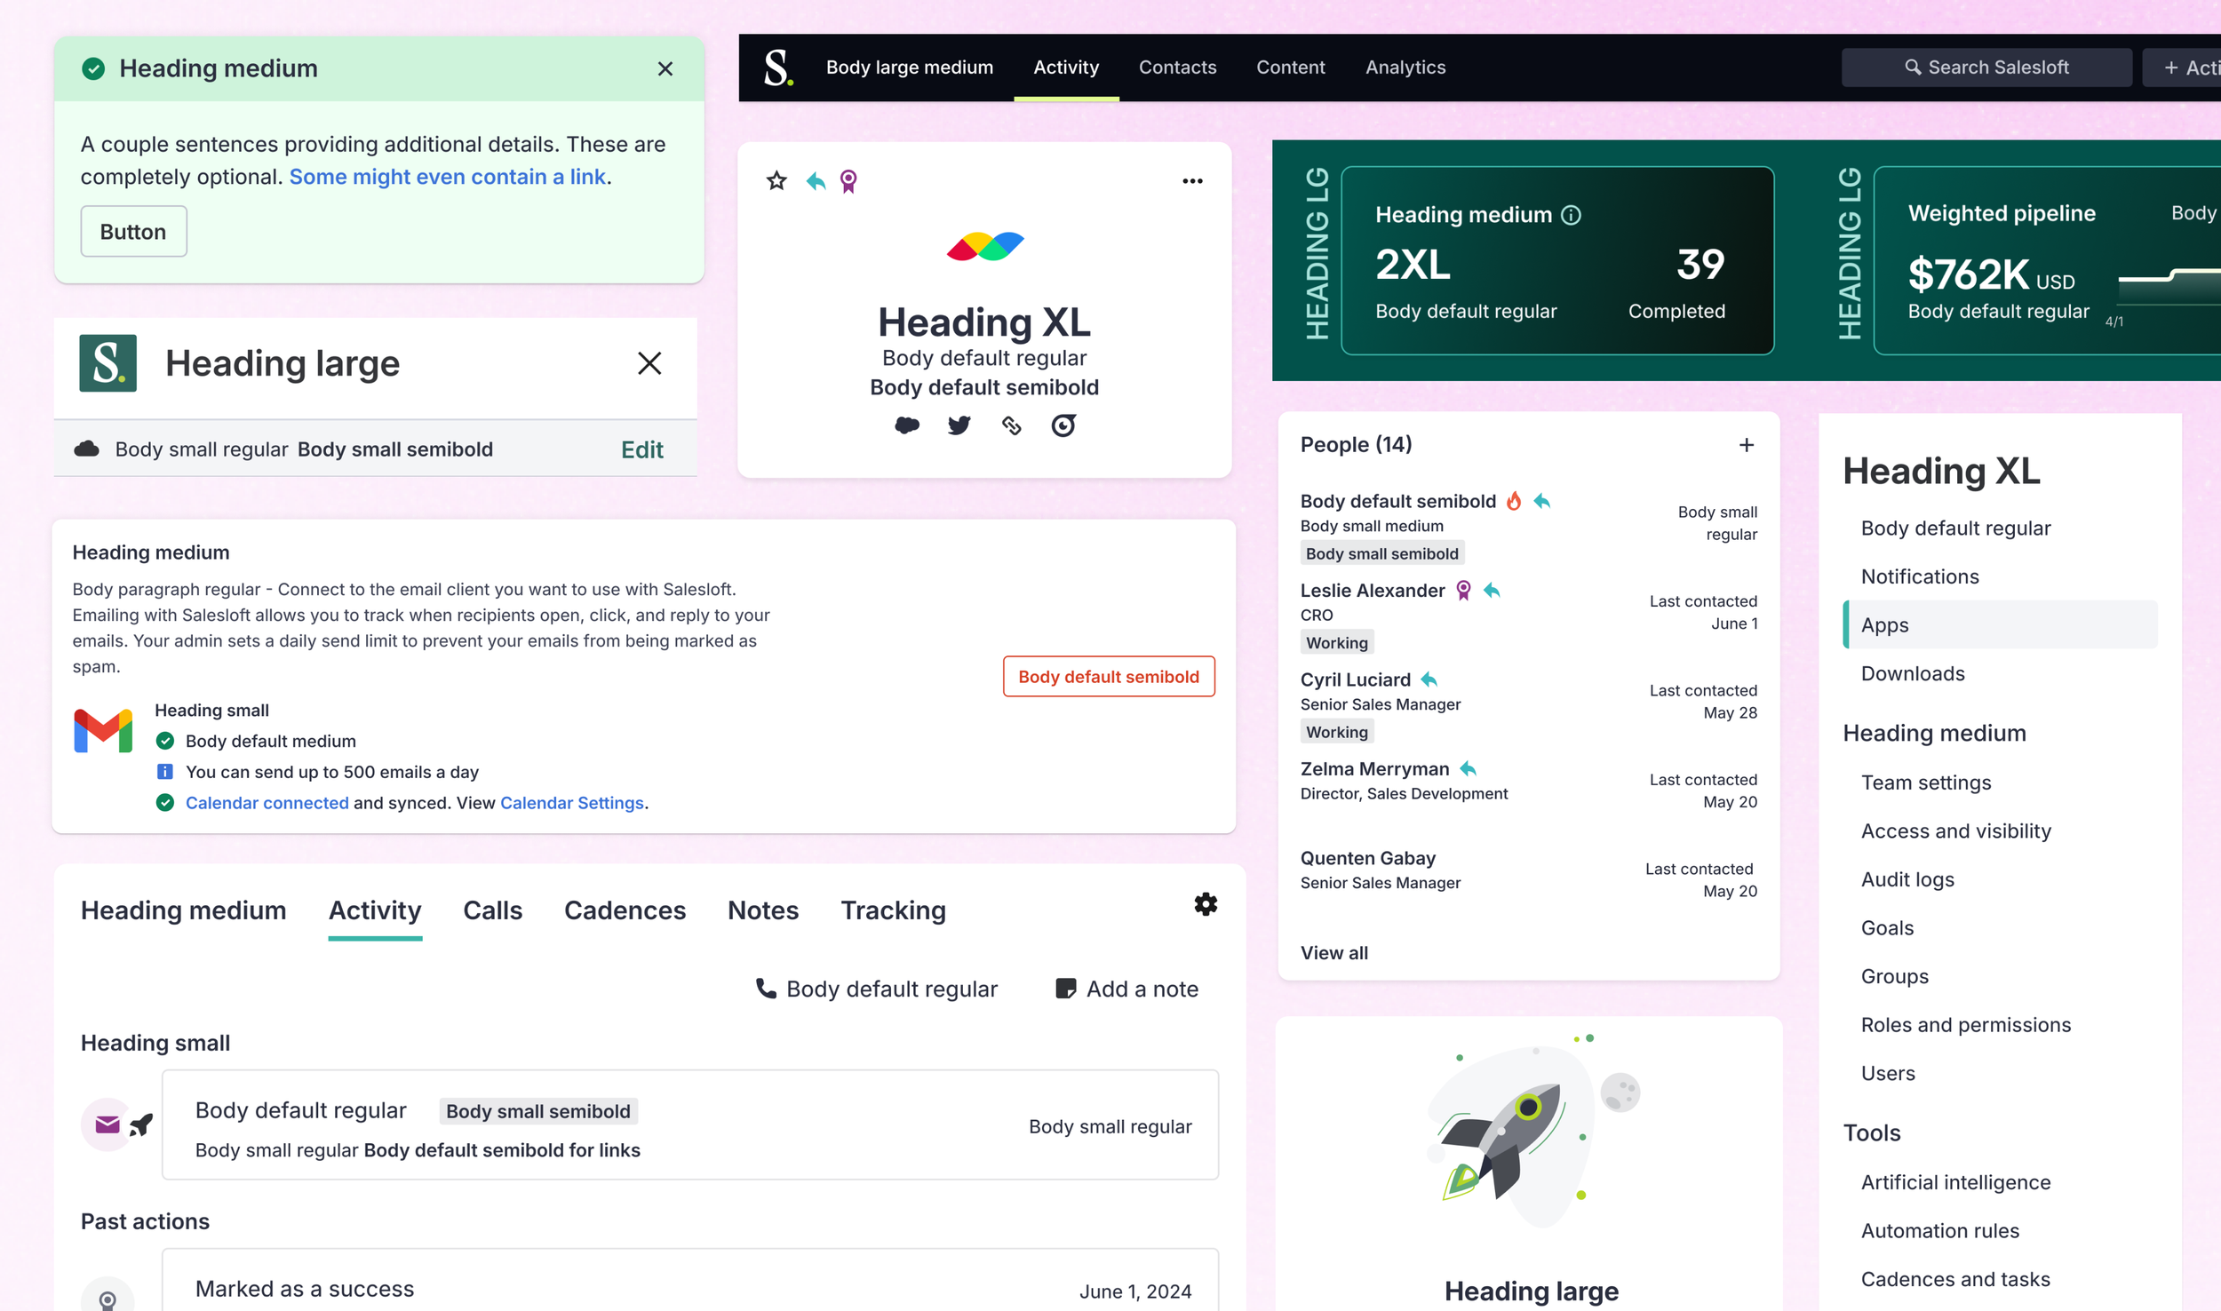Viewport: 2221px width, 1311px height.
Task: Open the gear settings icon beside Tracking
Action: [1206, 904]
